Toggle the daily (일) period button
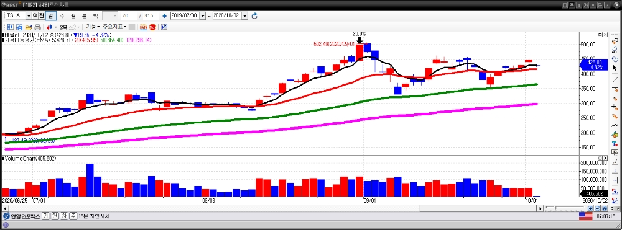Screen dimensions: 622x230 [x=50, y=15]
